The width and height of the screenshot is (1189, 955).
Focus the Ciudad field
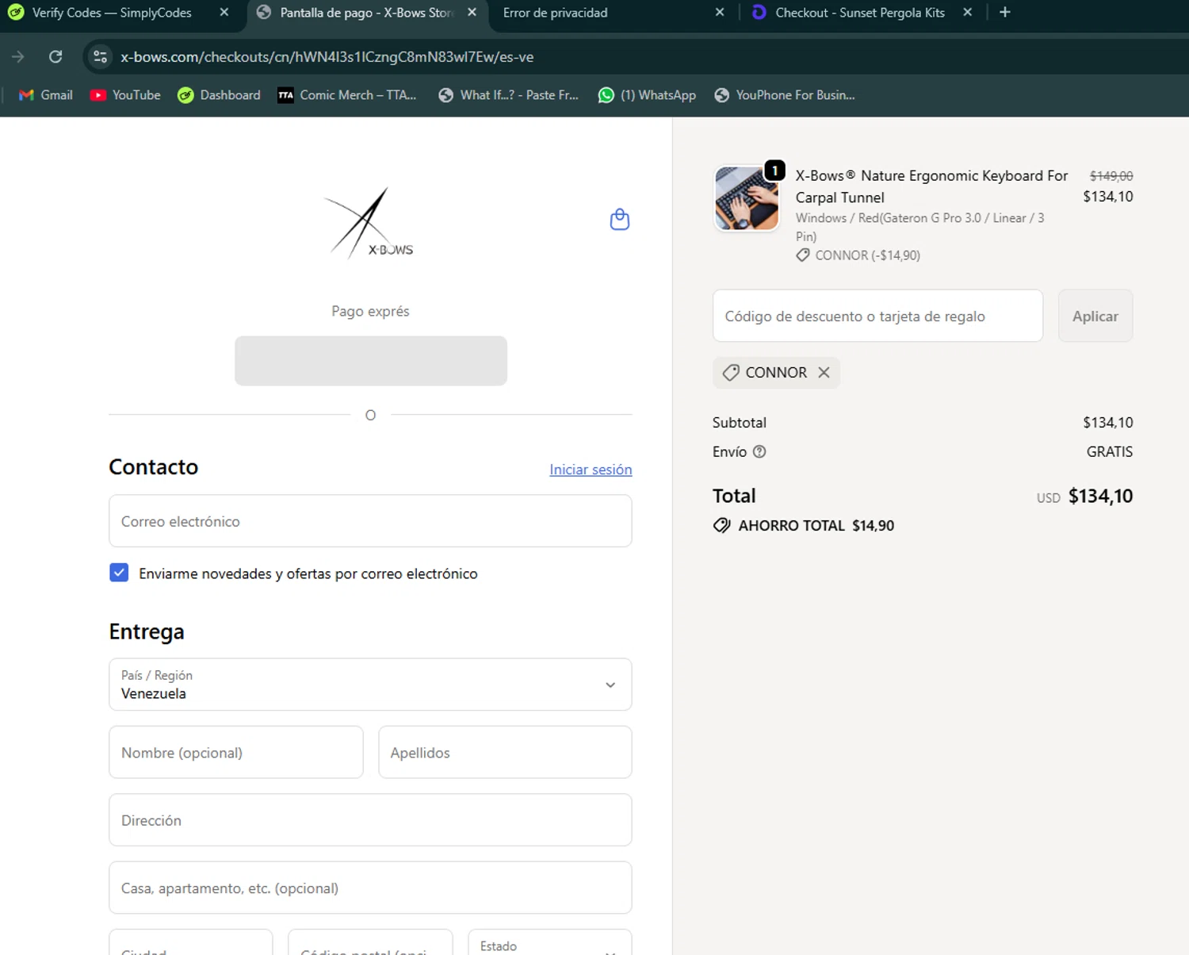click(191, 942)
